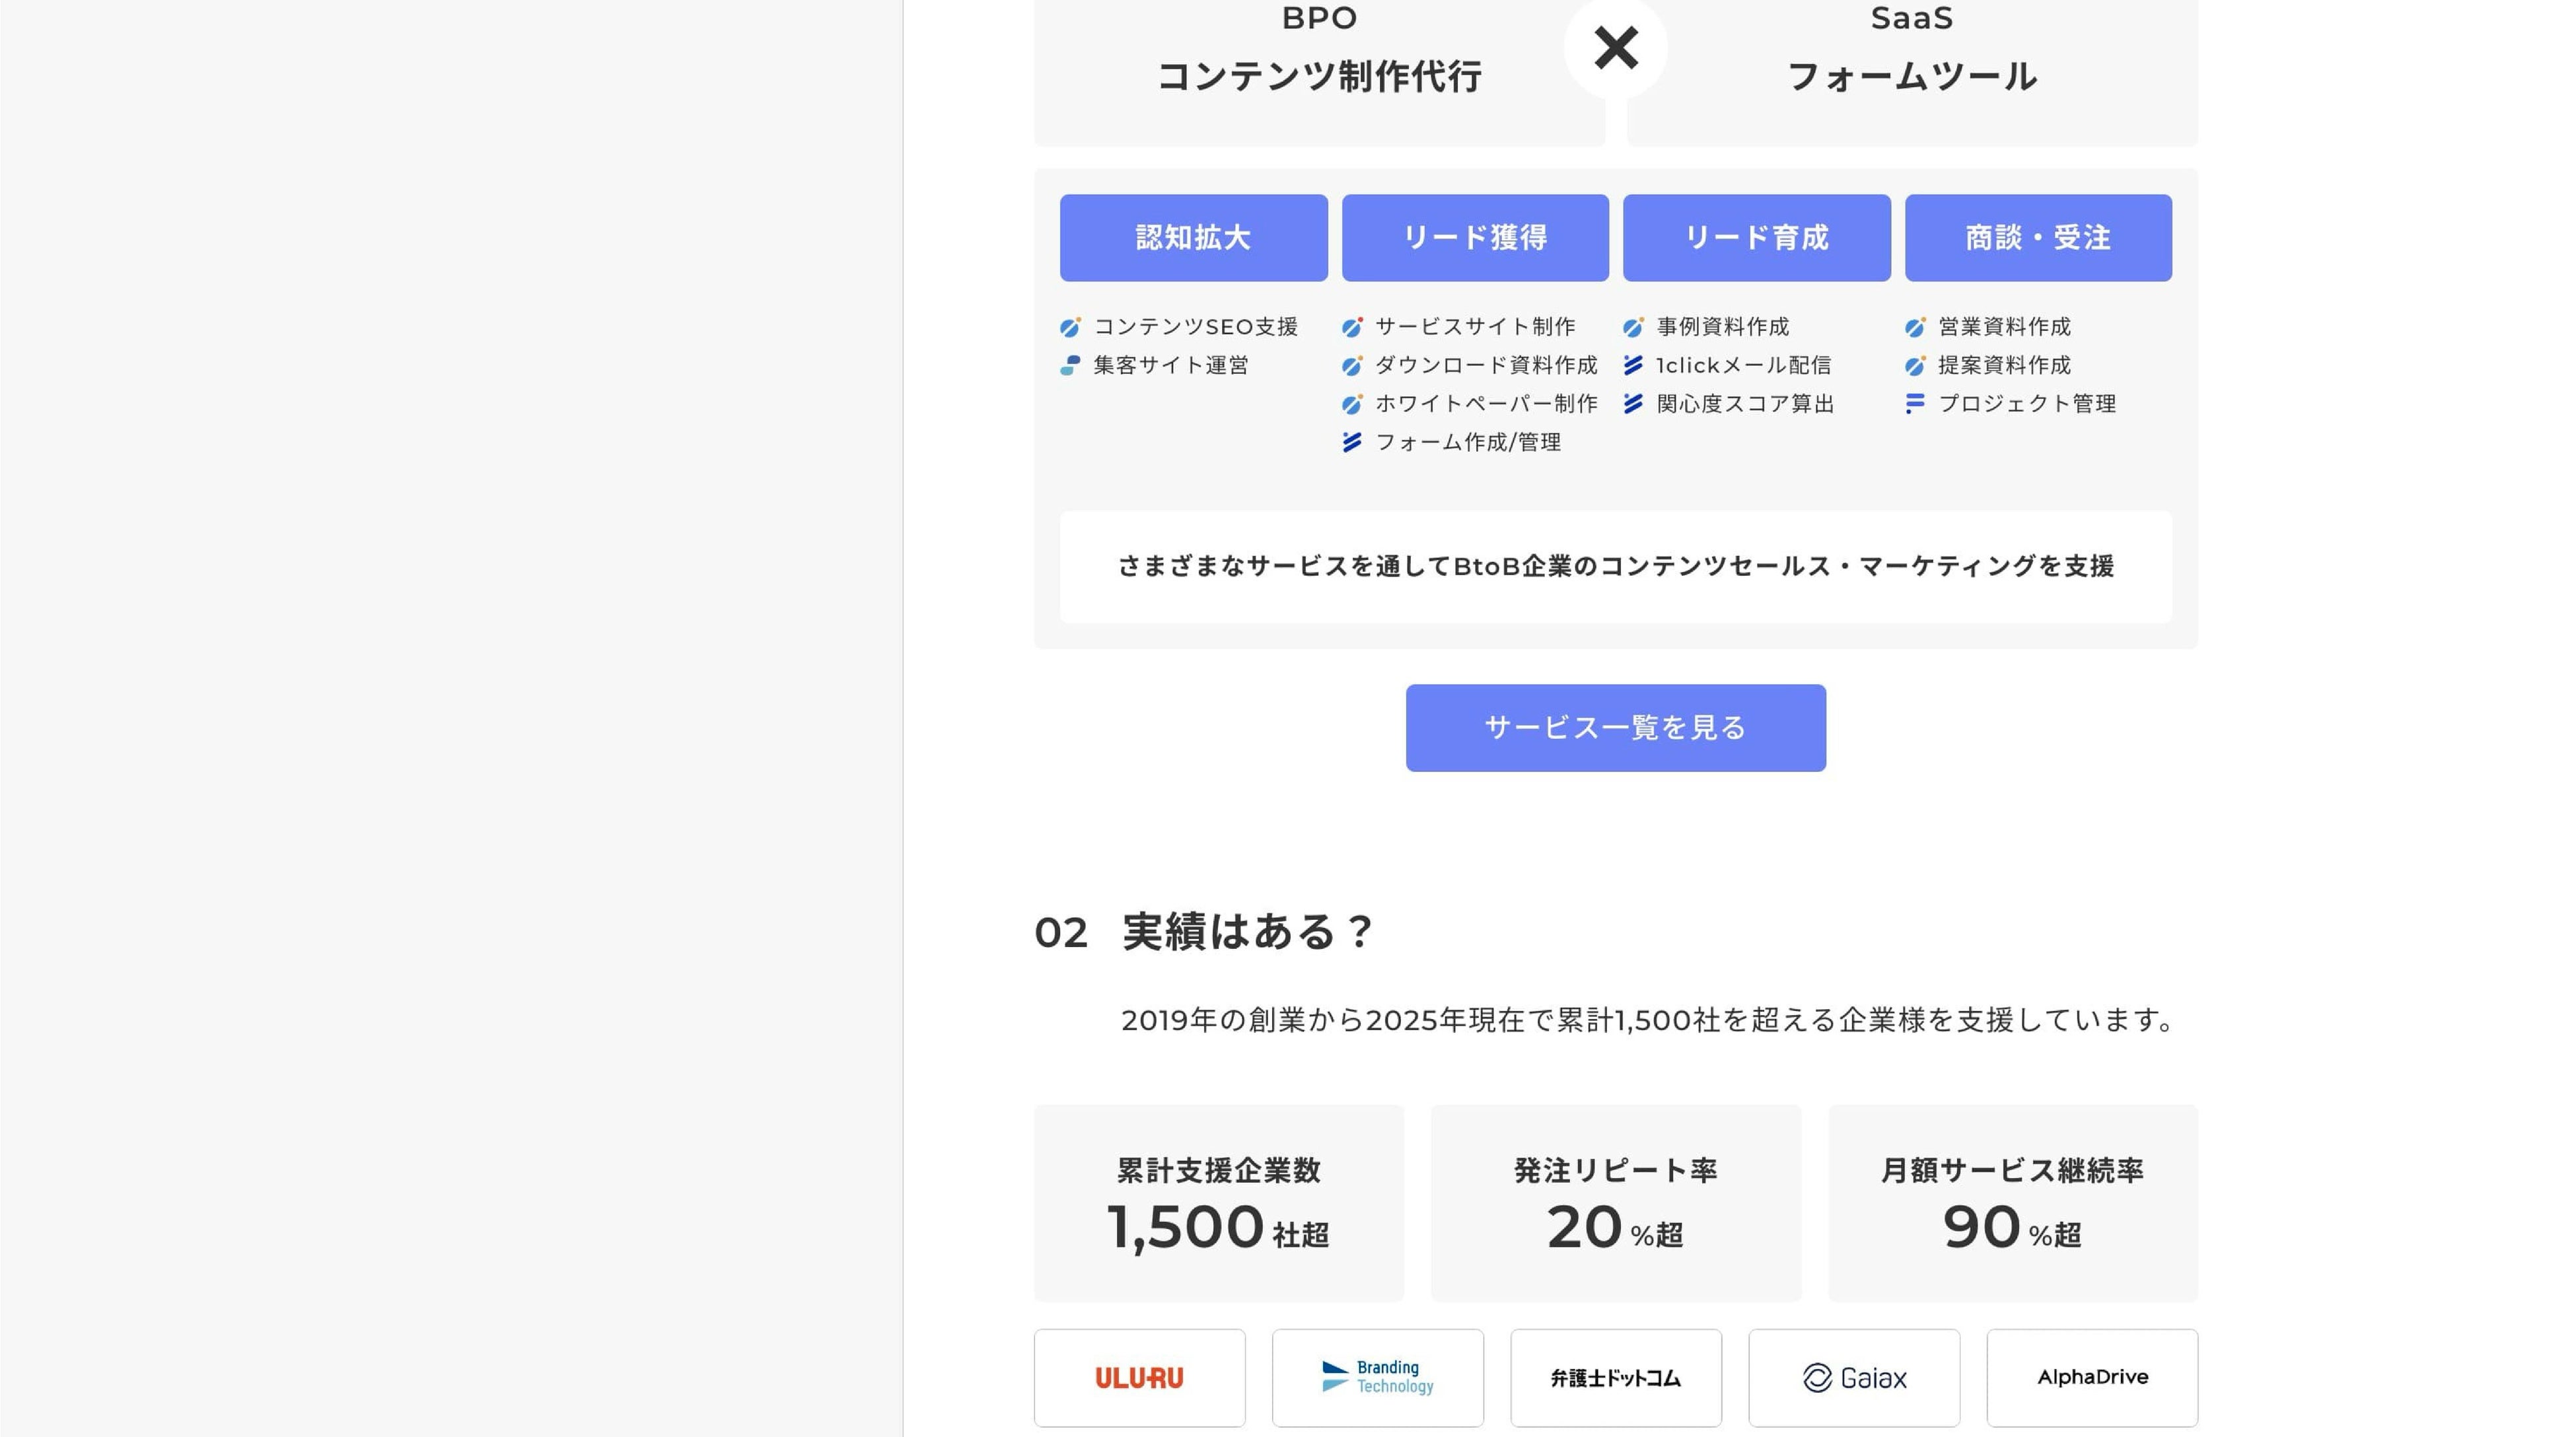Click the icon beside フォーム作成/管理
This screenshot has height=1437, width=2576.
point(1352,442)
